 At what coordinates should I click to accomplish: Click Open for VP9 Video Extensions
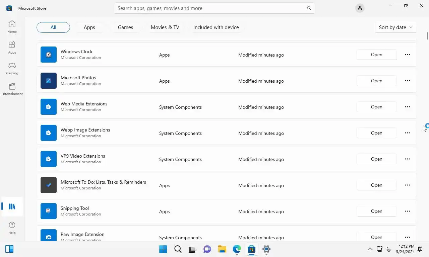coord(377,159)
